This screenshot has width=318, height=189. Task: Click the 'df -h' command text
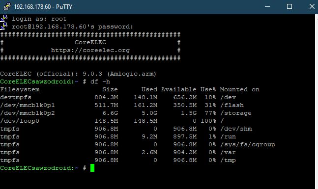100,81
